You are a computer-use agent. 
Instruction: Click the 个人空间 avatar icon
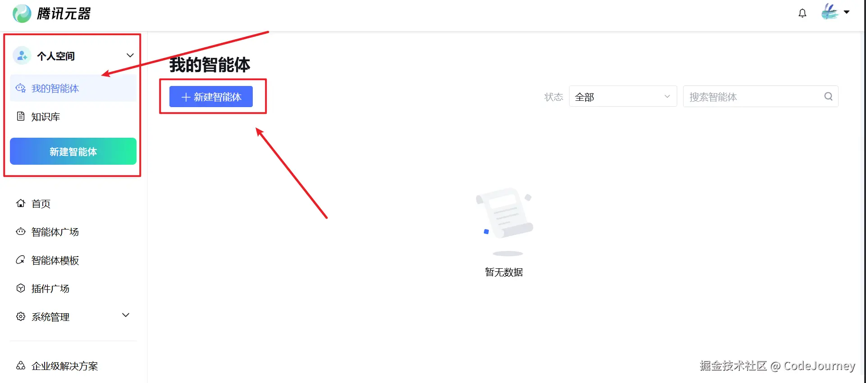pyautogui.click(x=22, y=56)
